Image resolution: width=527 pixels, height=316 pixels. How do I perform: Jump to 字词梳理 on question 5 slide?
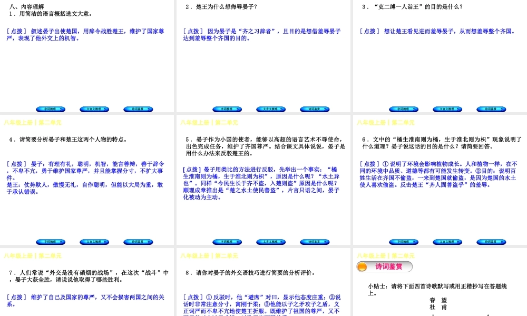click(x=227, y=242)
